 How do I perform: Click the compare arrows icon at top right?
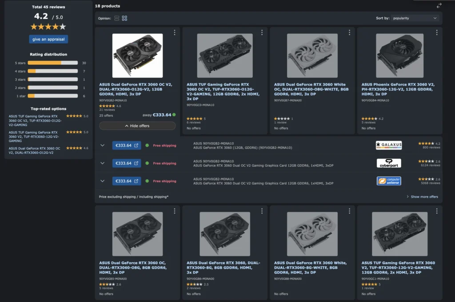pos(439,5)
